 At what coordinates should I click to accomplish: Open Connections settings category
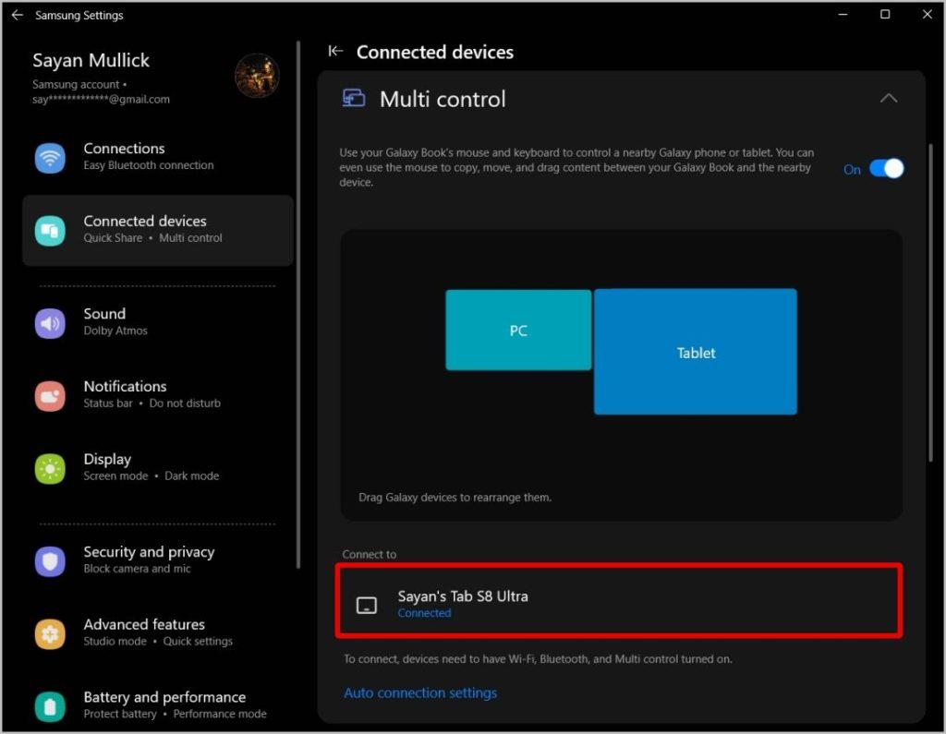tap(158, 157)
